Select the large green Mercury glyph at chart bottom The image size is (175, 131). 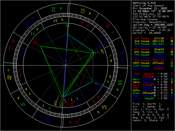point(61,104)
